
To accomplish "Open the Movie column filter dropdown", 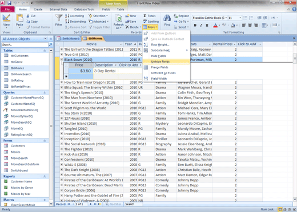I will 121,44.
